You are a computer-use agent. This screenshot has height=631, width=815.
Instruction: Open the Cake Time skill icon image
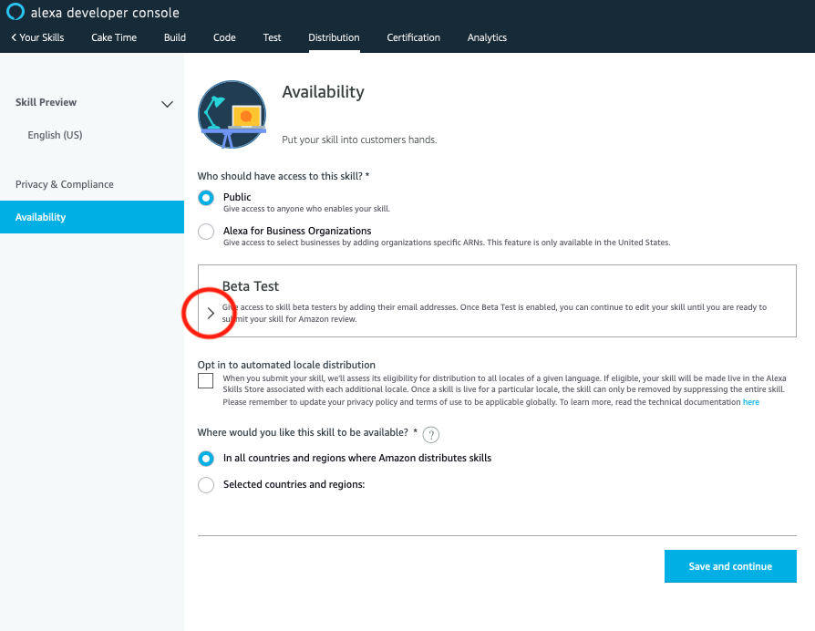232,114
